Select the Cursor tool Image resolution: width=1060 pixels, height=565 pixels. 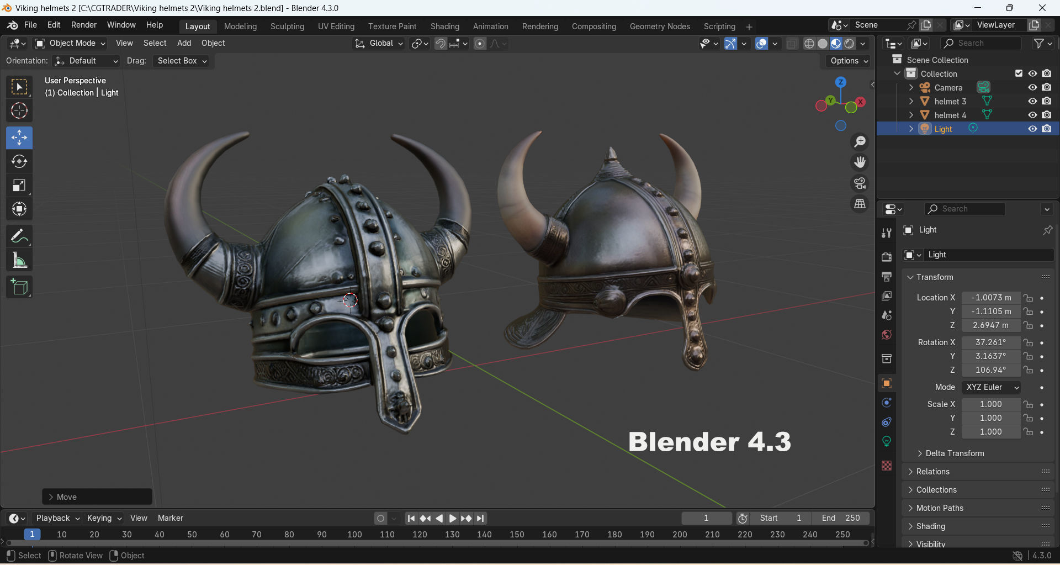[x=19, y=111]
